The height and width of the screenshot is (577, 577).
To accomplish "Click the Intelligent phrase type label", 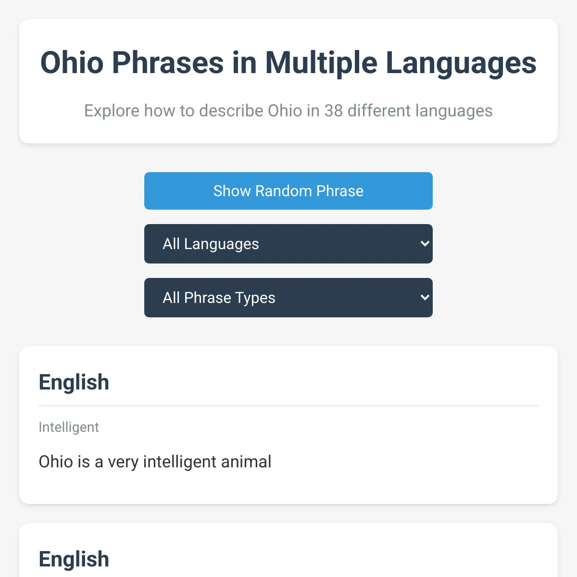I will (69, 427).
